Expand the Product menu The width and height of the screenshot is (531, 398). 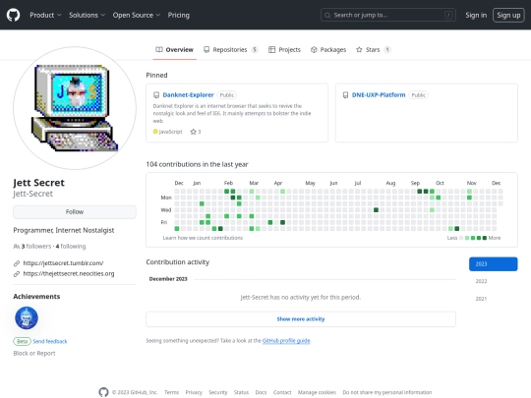[45, 15]
